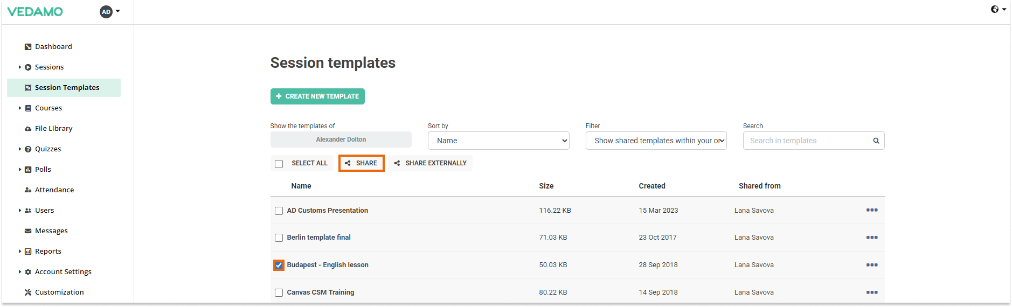Click the VEDAMO logo
The width and height of the screenshot is (1012, 307).
point(35,11)
